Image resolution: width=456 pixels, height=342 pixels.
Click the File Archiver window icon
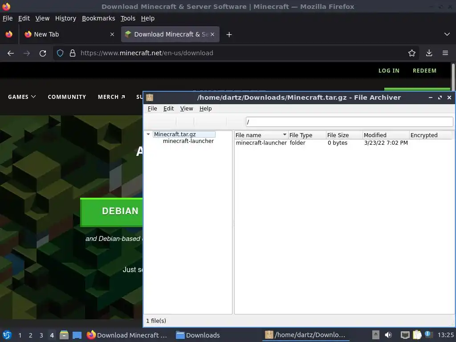[x=150, y=98]
